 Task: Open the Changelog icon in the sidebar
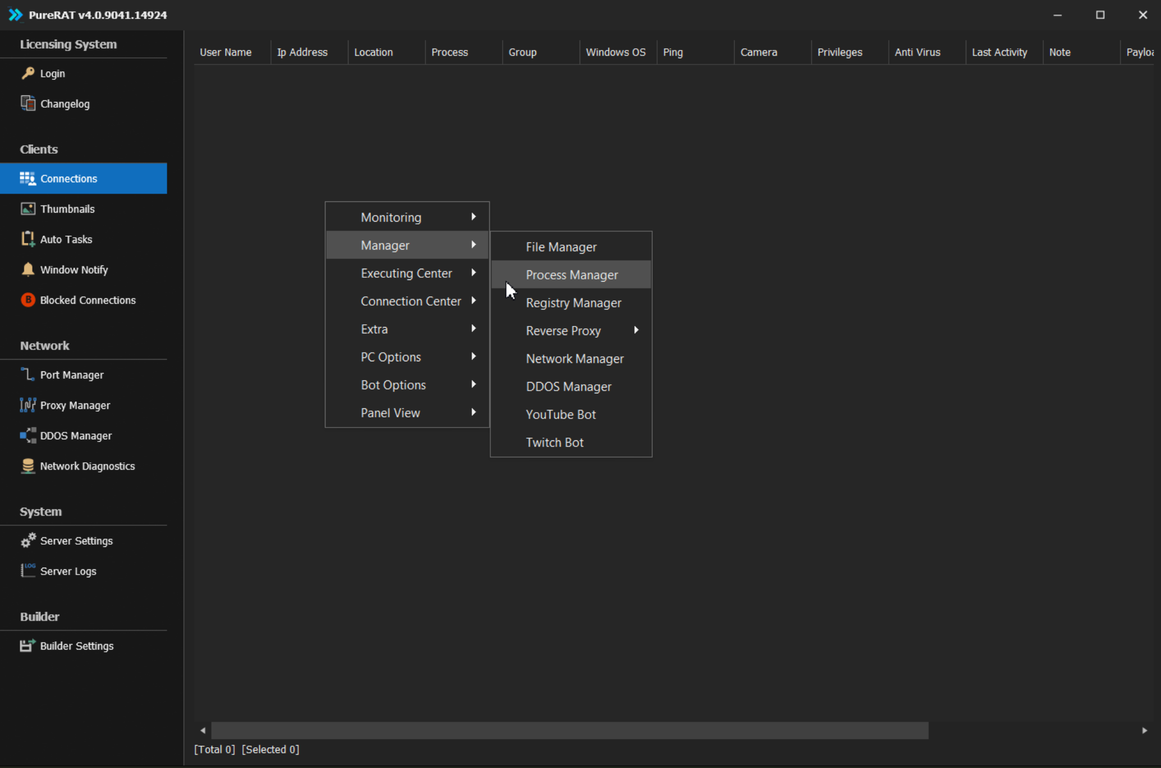coord(27,103)
